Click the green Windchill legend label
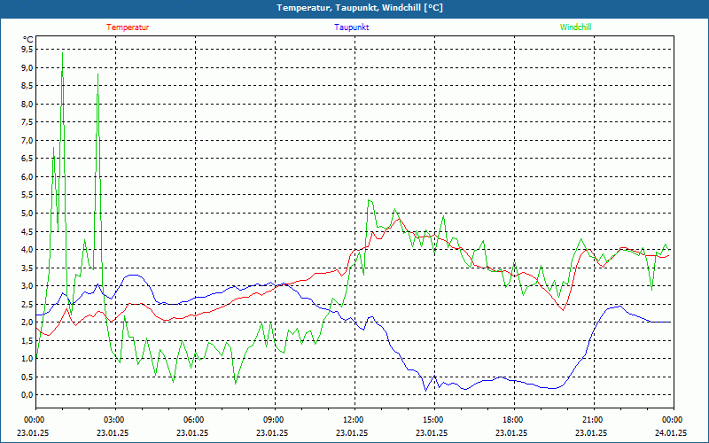This screenshot has width=709, height=443. (x=575, y=27)
